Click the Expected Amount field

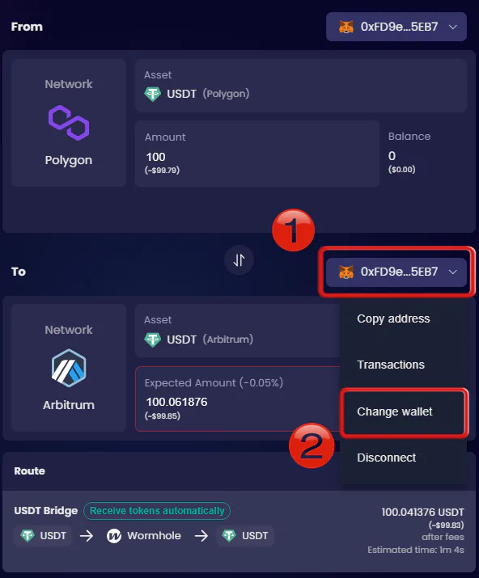(x=237, y=399)
